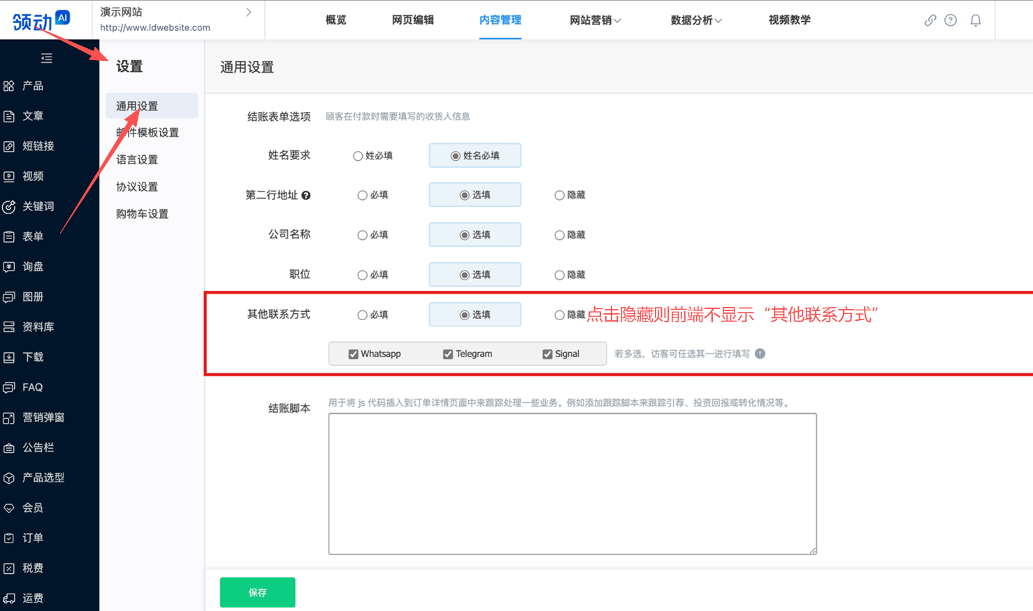The width and height of the screenshot is (1033, 611).
Task: Disable the Signal option
Action: [x=547, y=354]
